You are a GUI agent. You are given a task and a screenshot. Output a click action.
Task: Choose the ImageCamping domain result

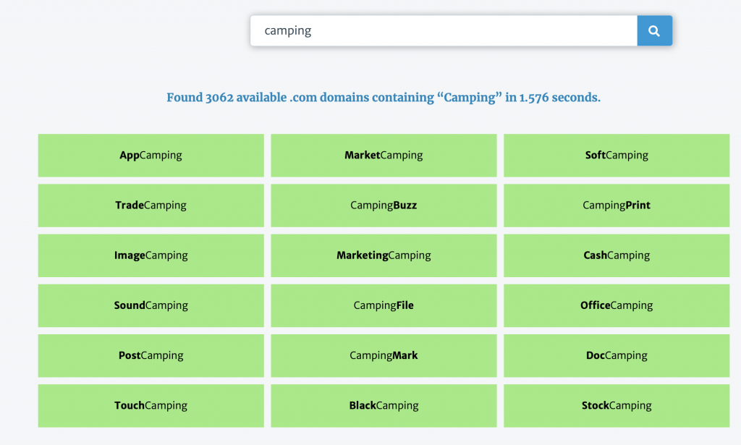point(151,255)
